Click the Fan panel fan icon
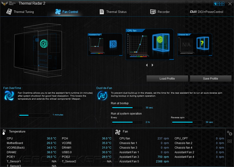Viewport: 234px width, 167px height. tap(118, 132)
